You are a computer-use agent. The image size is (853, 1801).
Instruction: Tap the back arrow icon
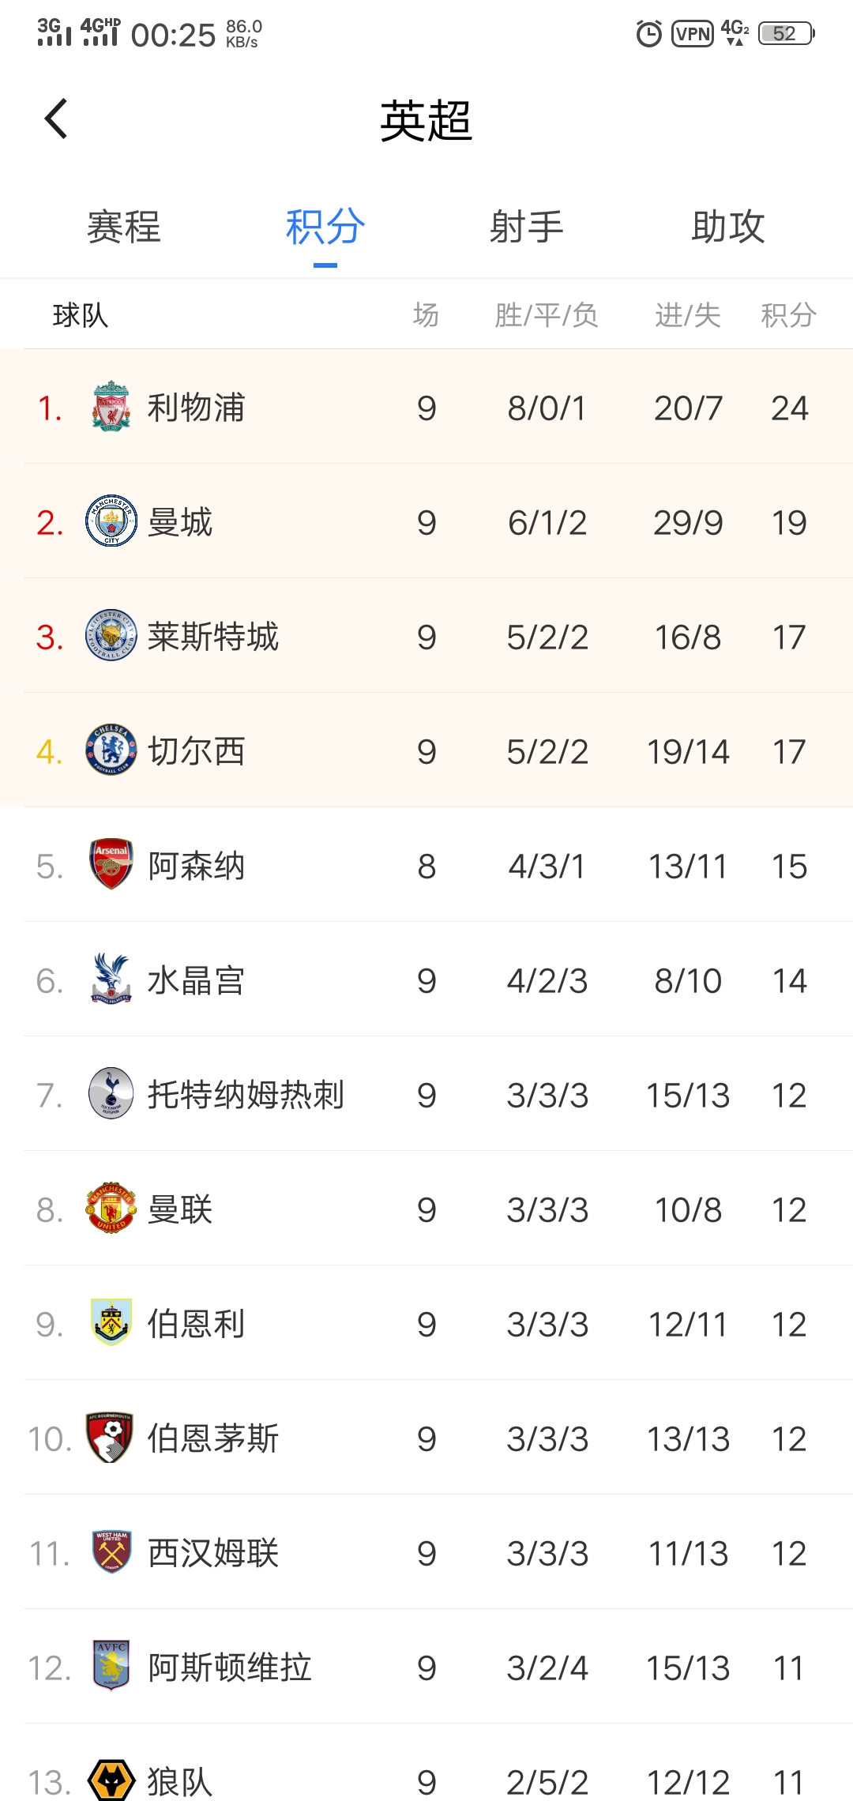point(56,119)
